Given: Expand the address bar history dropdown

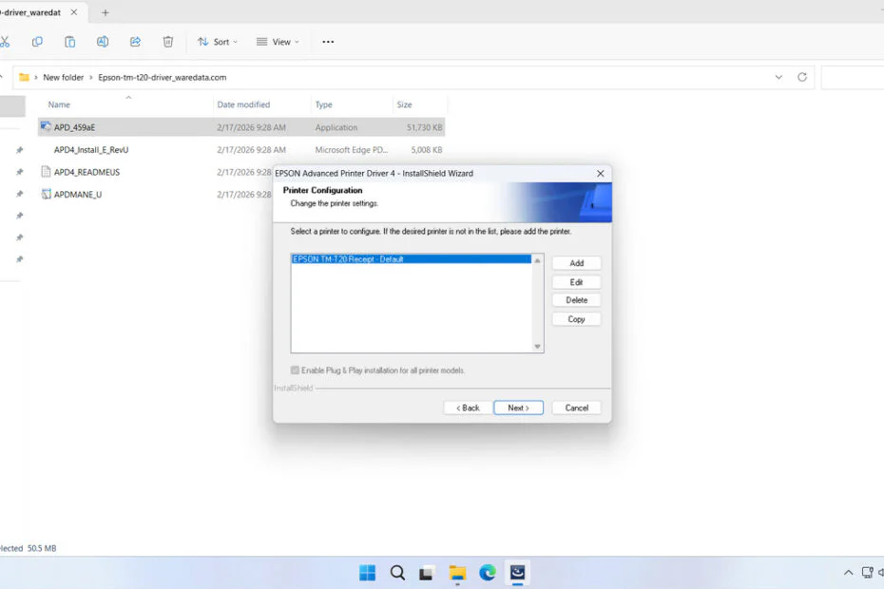Looking at the screenshot, I should (779, 77).
